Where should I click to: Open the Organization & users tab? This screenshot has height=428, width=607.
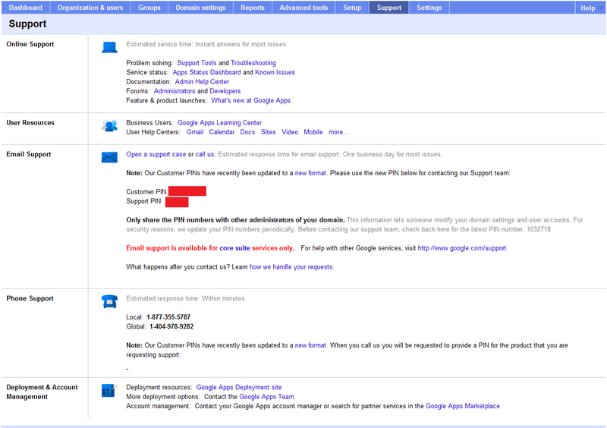(x=90, y=8)
